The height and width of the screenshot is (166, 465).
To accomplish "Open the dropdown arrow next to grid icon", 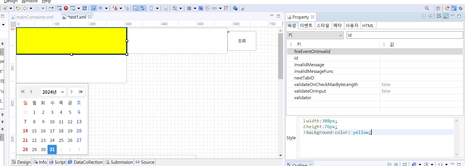I will click(x=195, y=8).
